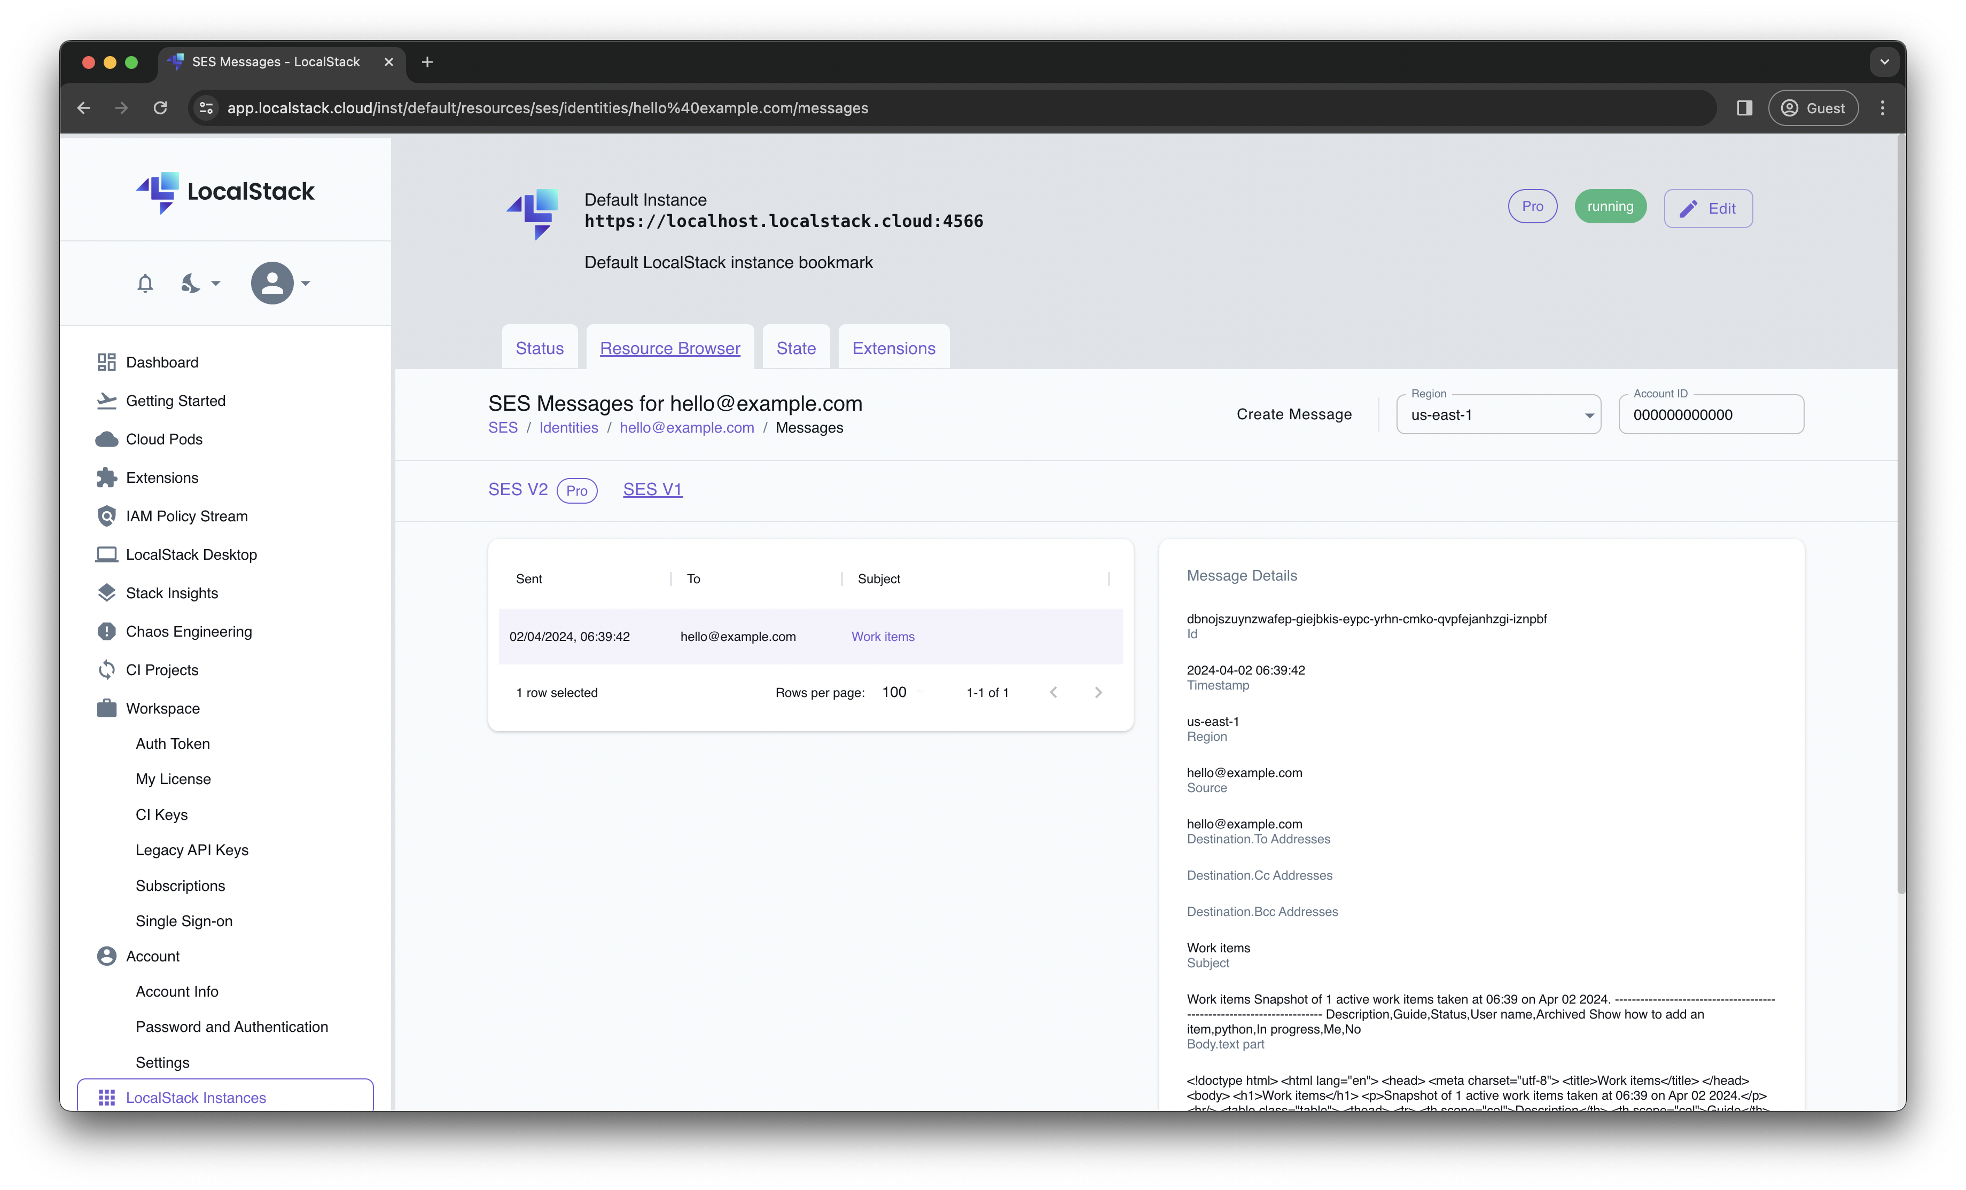Open Legacy API Keys
Screen dimensions: 1966x1190
pyautogui.click(x=192, y=849)
